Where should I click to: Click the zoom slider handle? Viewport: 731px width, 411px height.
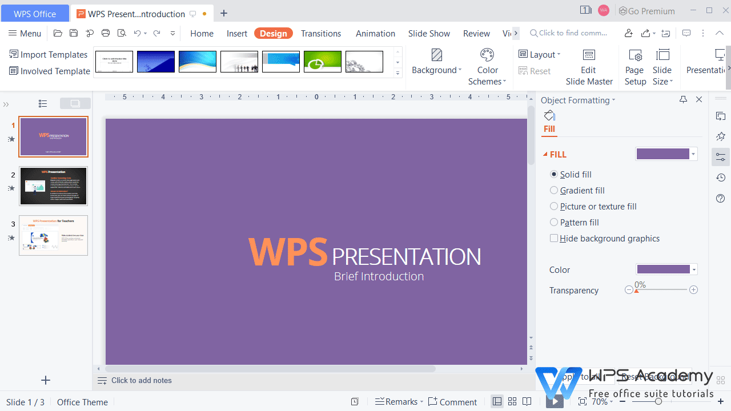[658, 402]
